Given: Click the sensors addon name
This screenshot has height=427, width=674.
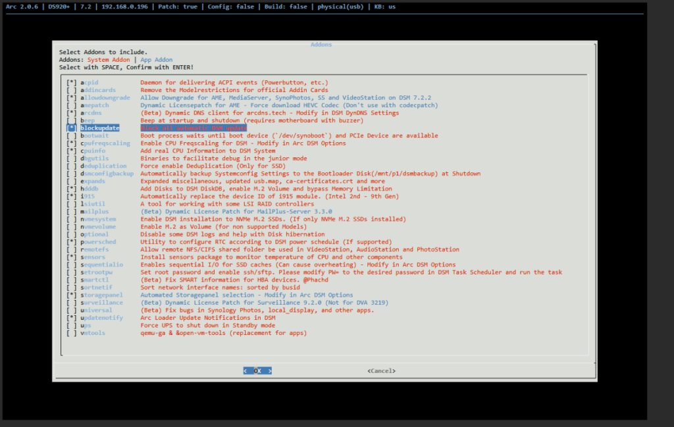Looking at the screenshot, I should click(93, 257).
